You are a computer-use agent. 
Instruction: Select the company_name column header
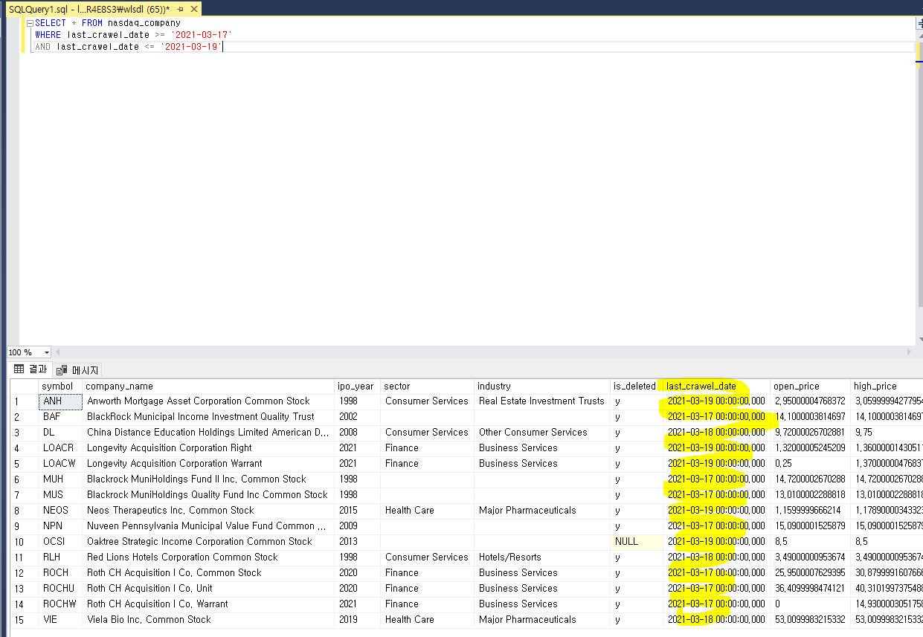pos(208,386)
